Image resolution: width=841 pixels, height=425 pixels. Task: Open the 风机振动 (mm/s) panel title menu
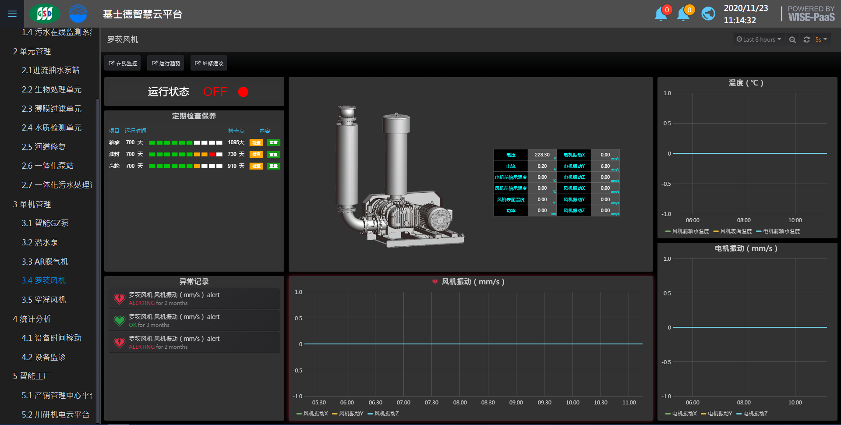(473, 282)
